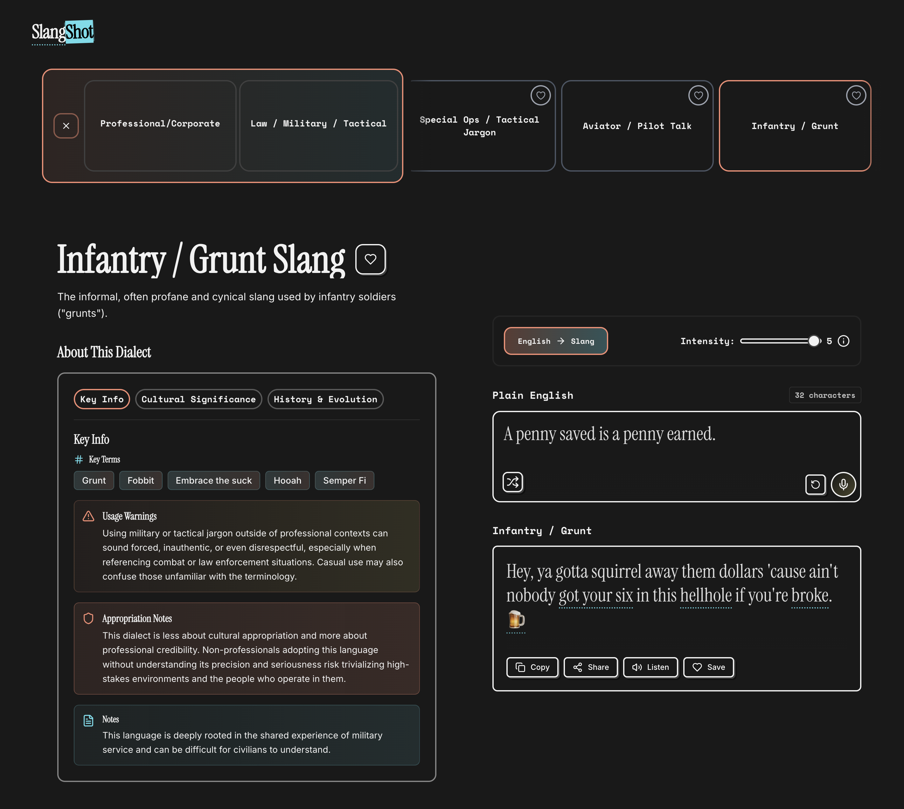The height and width of the screenshot is (809, 904).
Task: Click the shuffle random phrase icon
Action: point(512,482)
